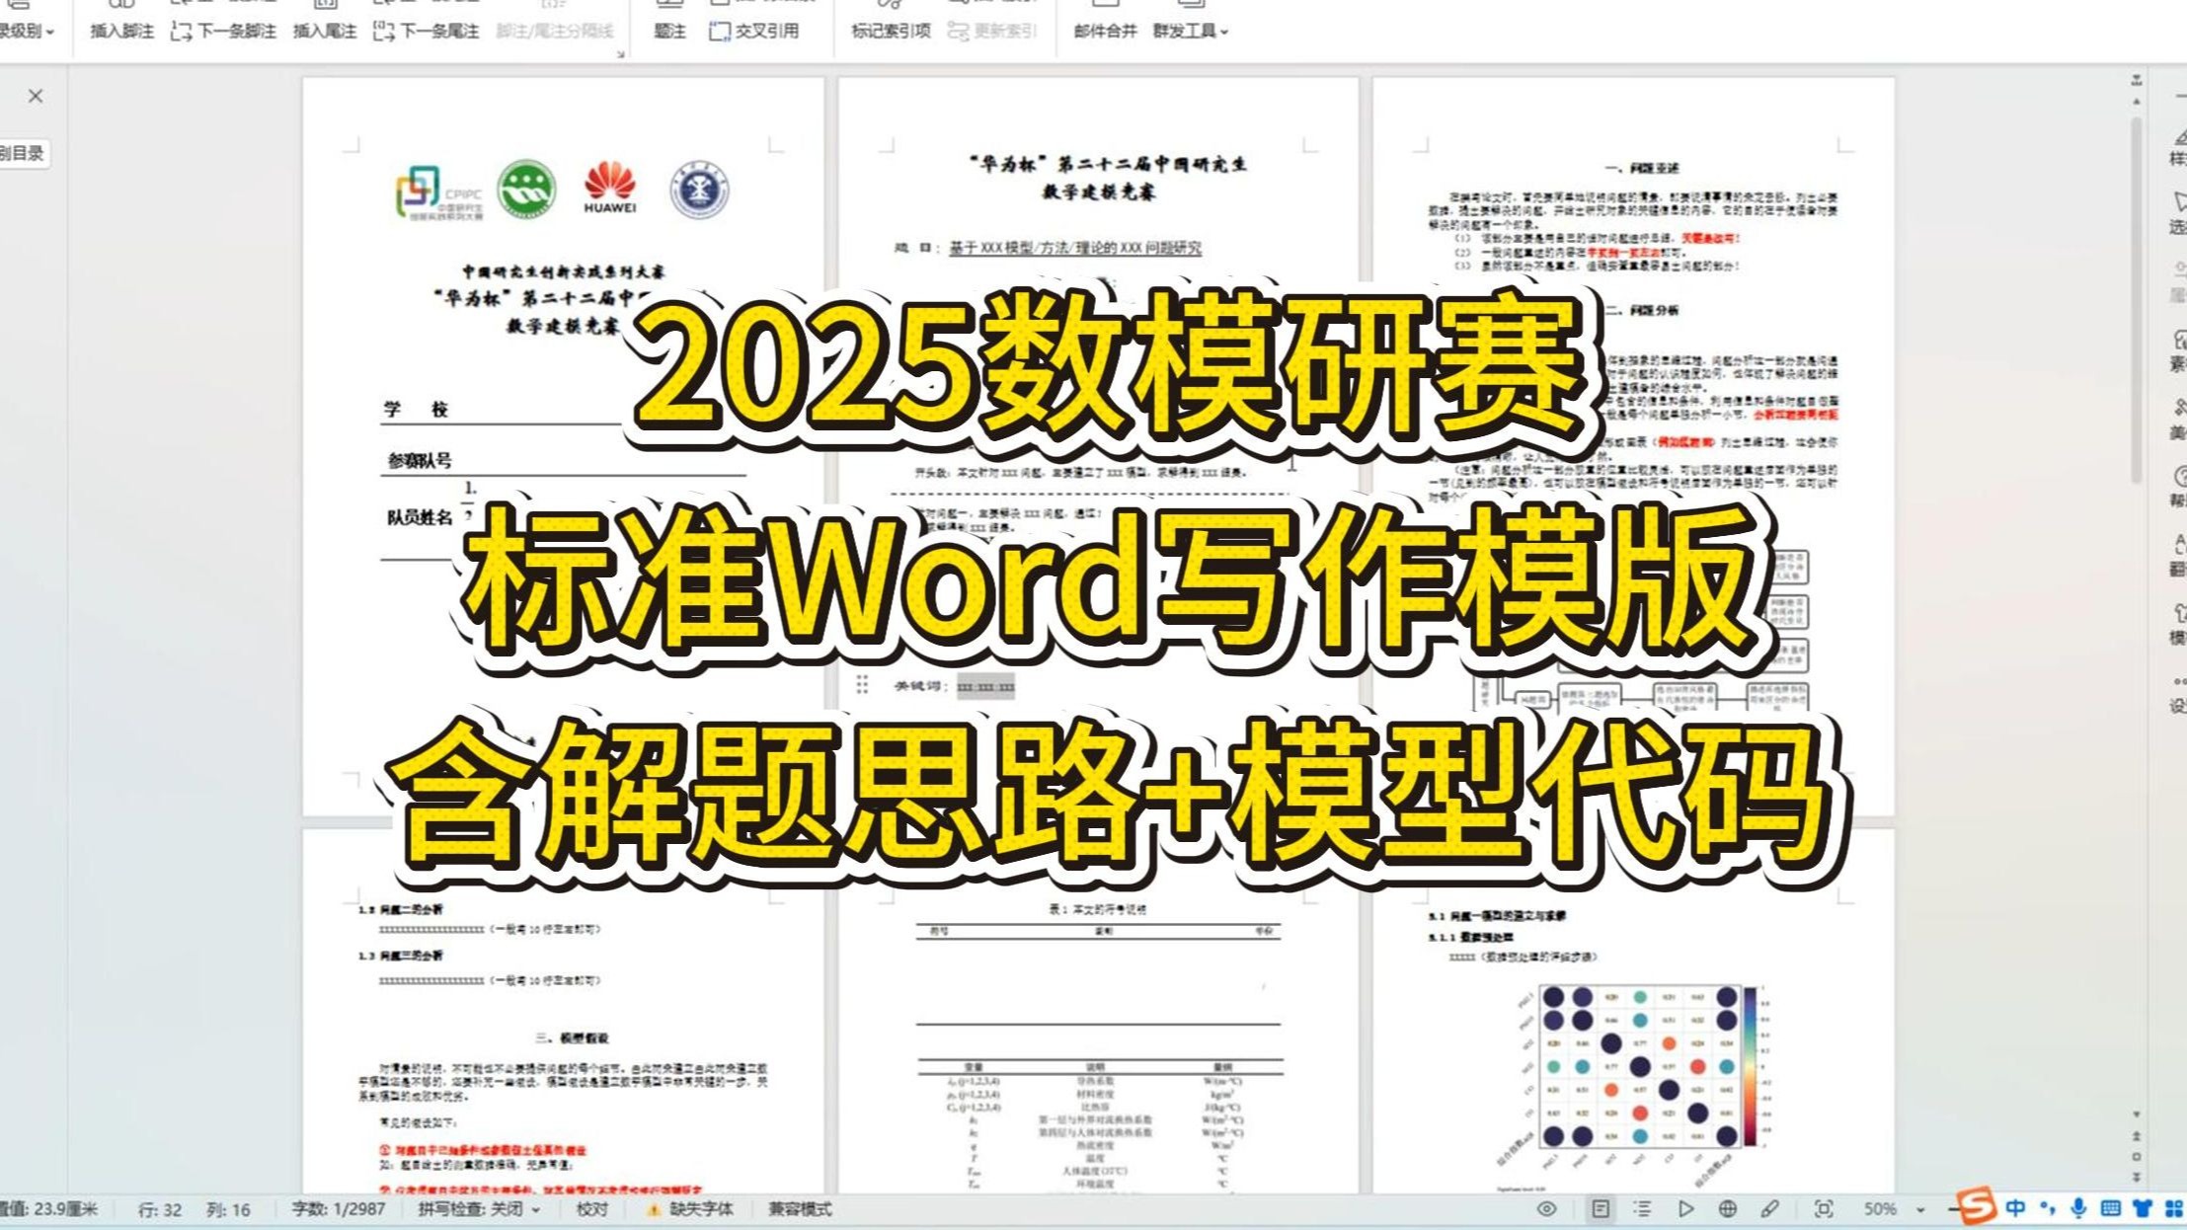Toggle Chinese 中 input mode
Screen dimensions: 2187x1230
2015,1208
